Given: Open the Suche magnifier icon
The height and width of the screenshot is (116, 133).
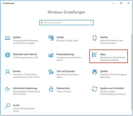Looking at the screenshot, I should pos(8,106).
